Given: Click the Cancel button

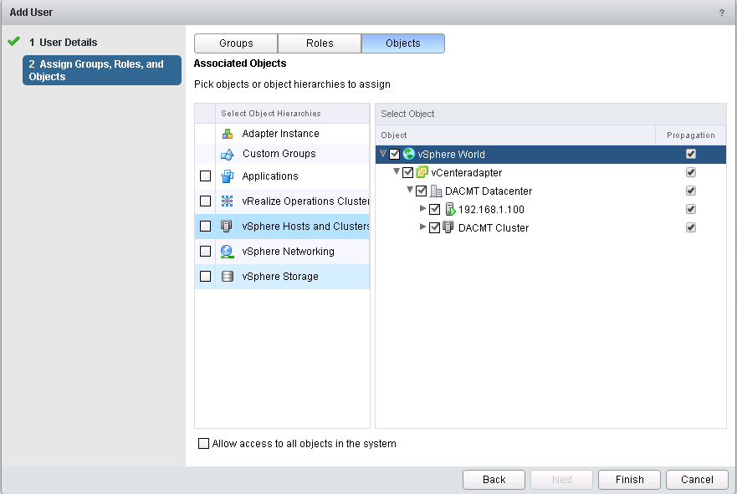Looking at the screenshot, I should tap(697, 480).
